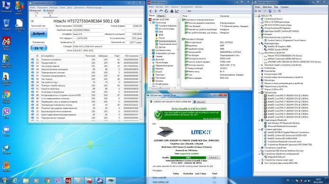Expand DVD and CD-ROM drives node
The height and width of the screenshot is (184, 329).
pos(259,22)
